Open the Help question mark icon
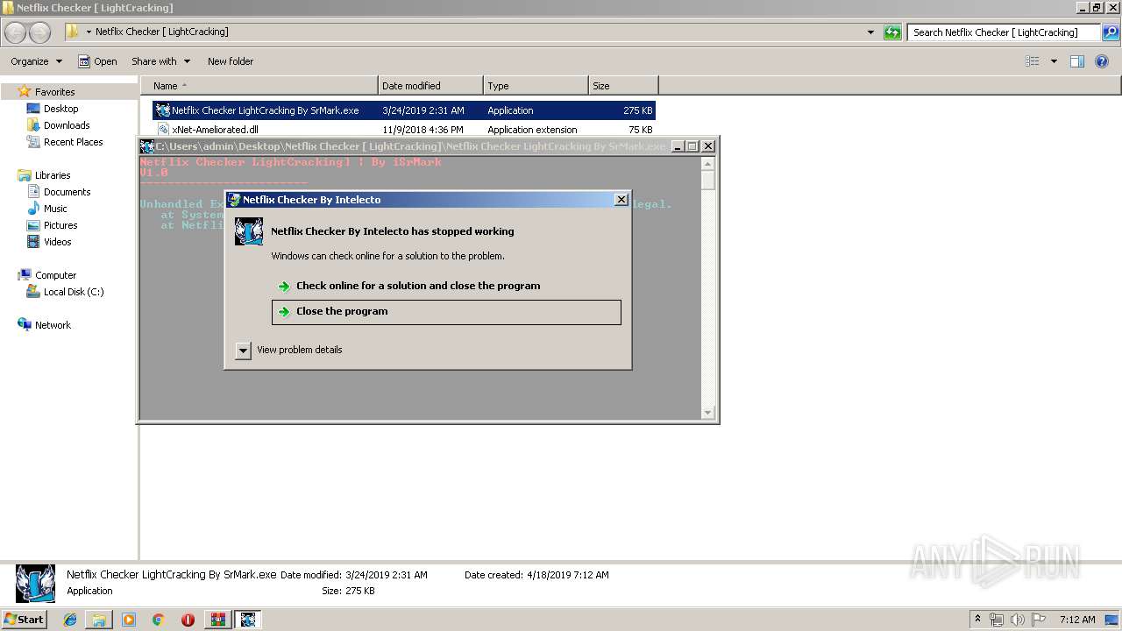 click(1102, 61)
